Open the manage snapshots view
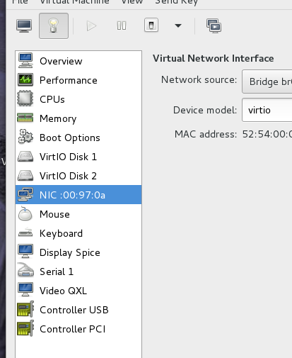Screen dimensions: 292x358 (214, 26)
